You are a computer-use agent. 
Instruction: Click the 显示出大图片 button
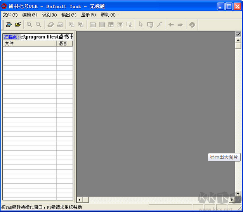point(224,157)
